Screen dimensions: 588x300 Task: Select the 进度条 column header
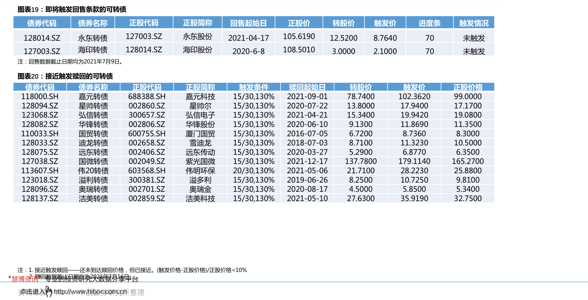pos(429,23)
